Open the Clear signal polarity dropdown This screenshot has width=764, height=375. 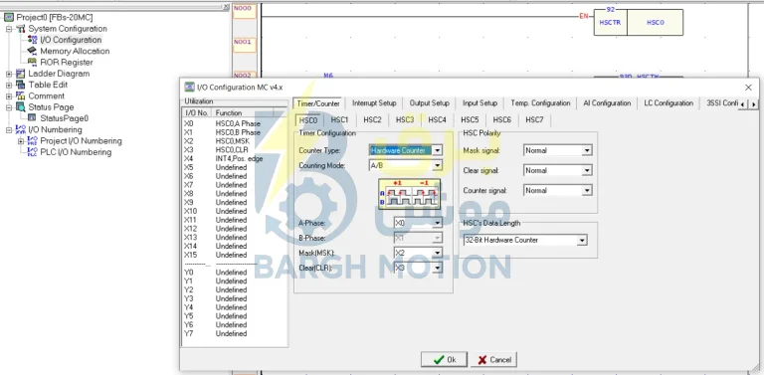pos(587,170)
